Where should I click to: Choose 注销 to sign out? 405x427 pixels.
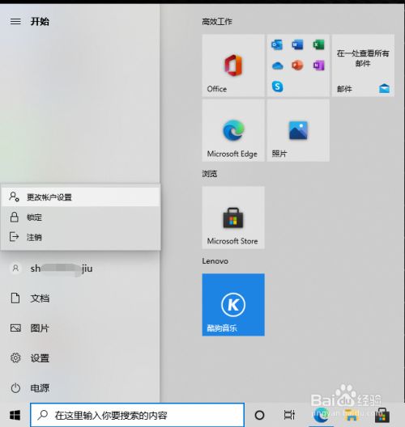(80, 237)
